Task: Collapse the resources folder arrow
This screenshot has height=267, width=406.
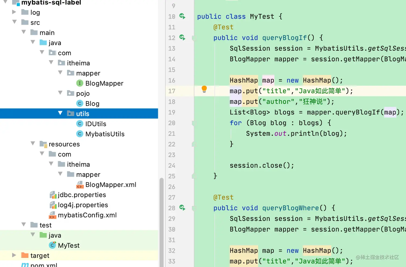Action: (x=33, y=144)
